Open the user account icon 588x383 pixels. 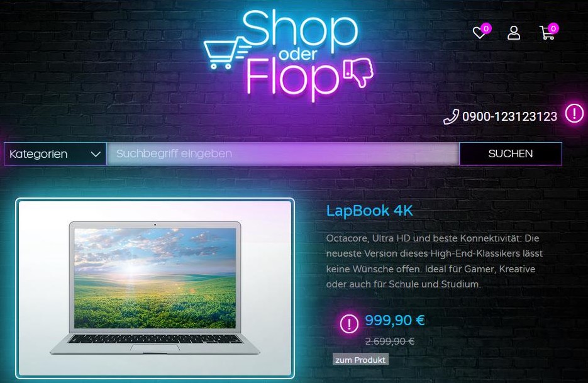pyautogui.click(x=514, y=33)
